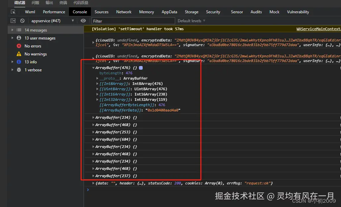The width and height of the screenshot is (341, 207).
Task: Expand the 13 user messages group
Action: [12, 38]
